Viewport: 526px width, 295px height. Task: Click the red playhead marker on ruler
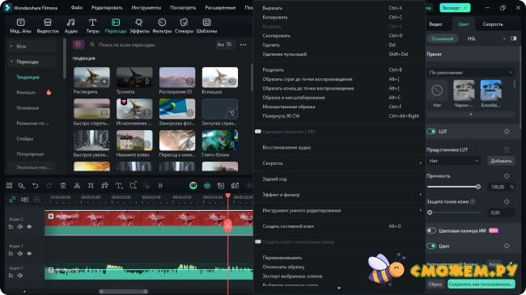[x=228, y=196]
